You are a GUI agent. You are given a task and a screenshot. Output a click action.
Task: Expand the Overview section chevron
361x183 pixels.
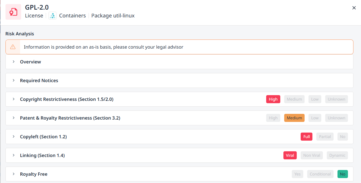(14, 62)
